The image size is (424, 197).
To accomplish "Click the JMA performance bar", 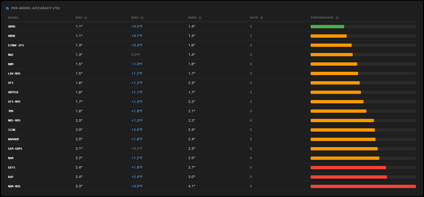I will click(x=338, y=111).
